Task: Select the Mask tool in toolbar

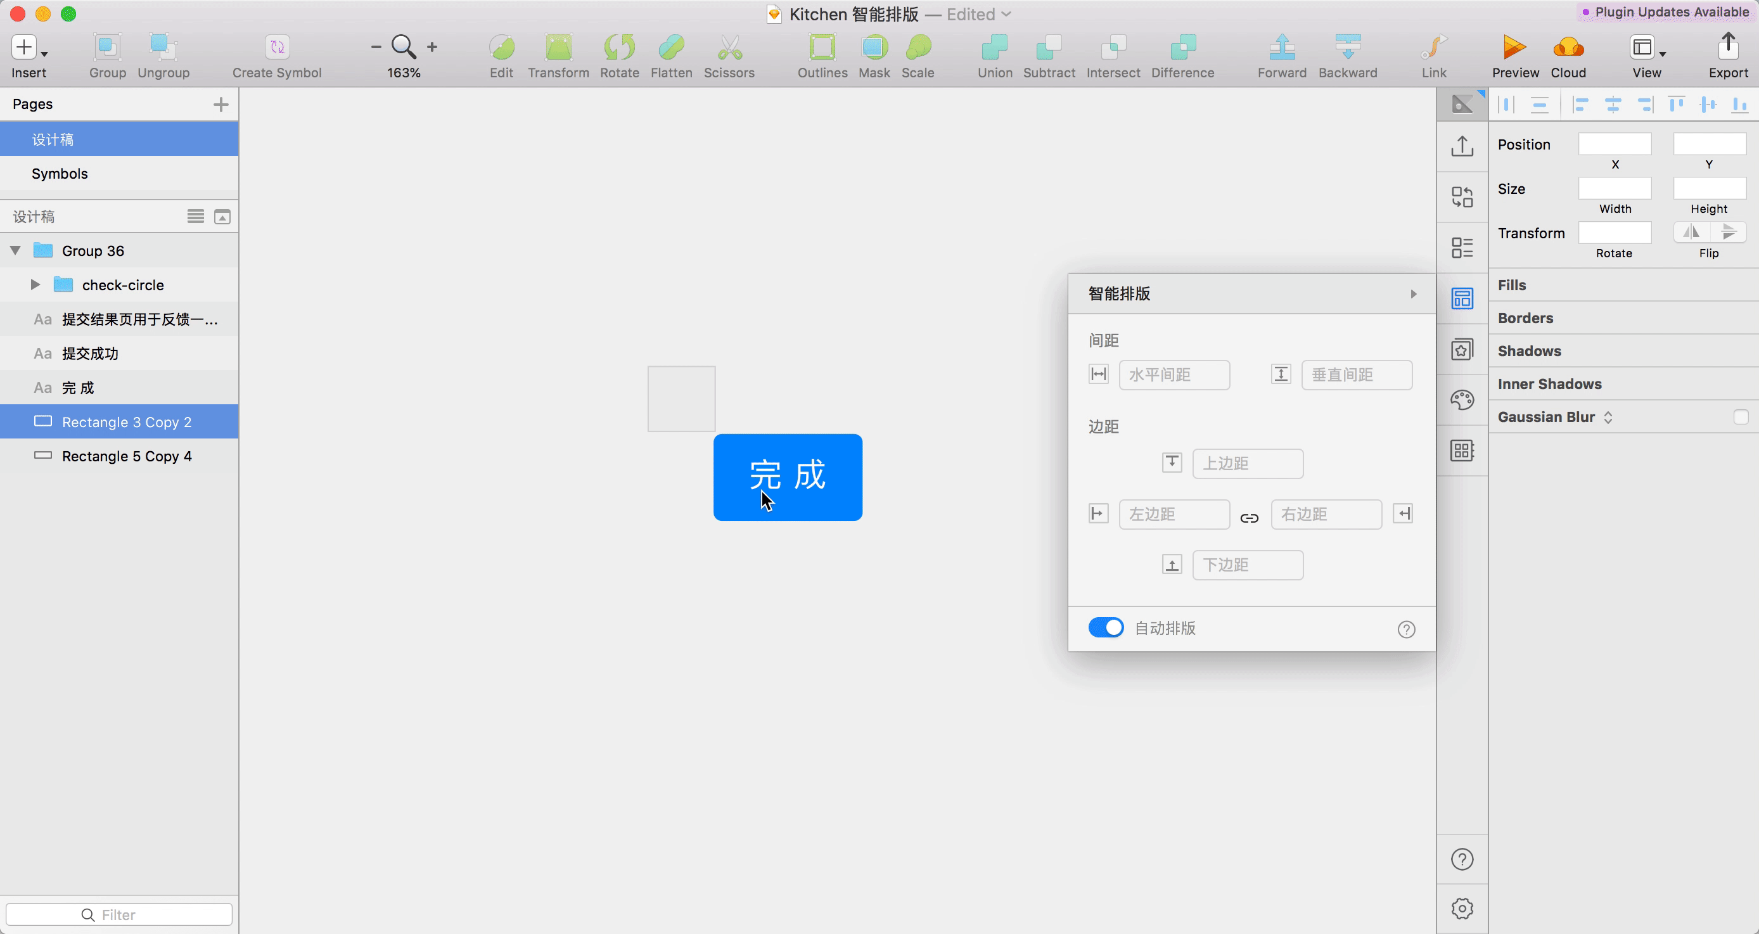Action: coord(874,48)
